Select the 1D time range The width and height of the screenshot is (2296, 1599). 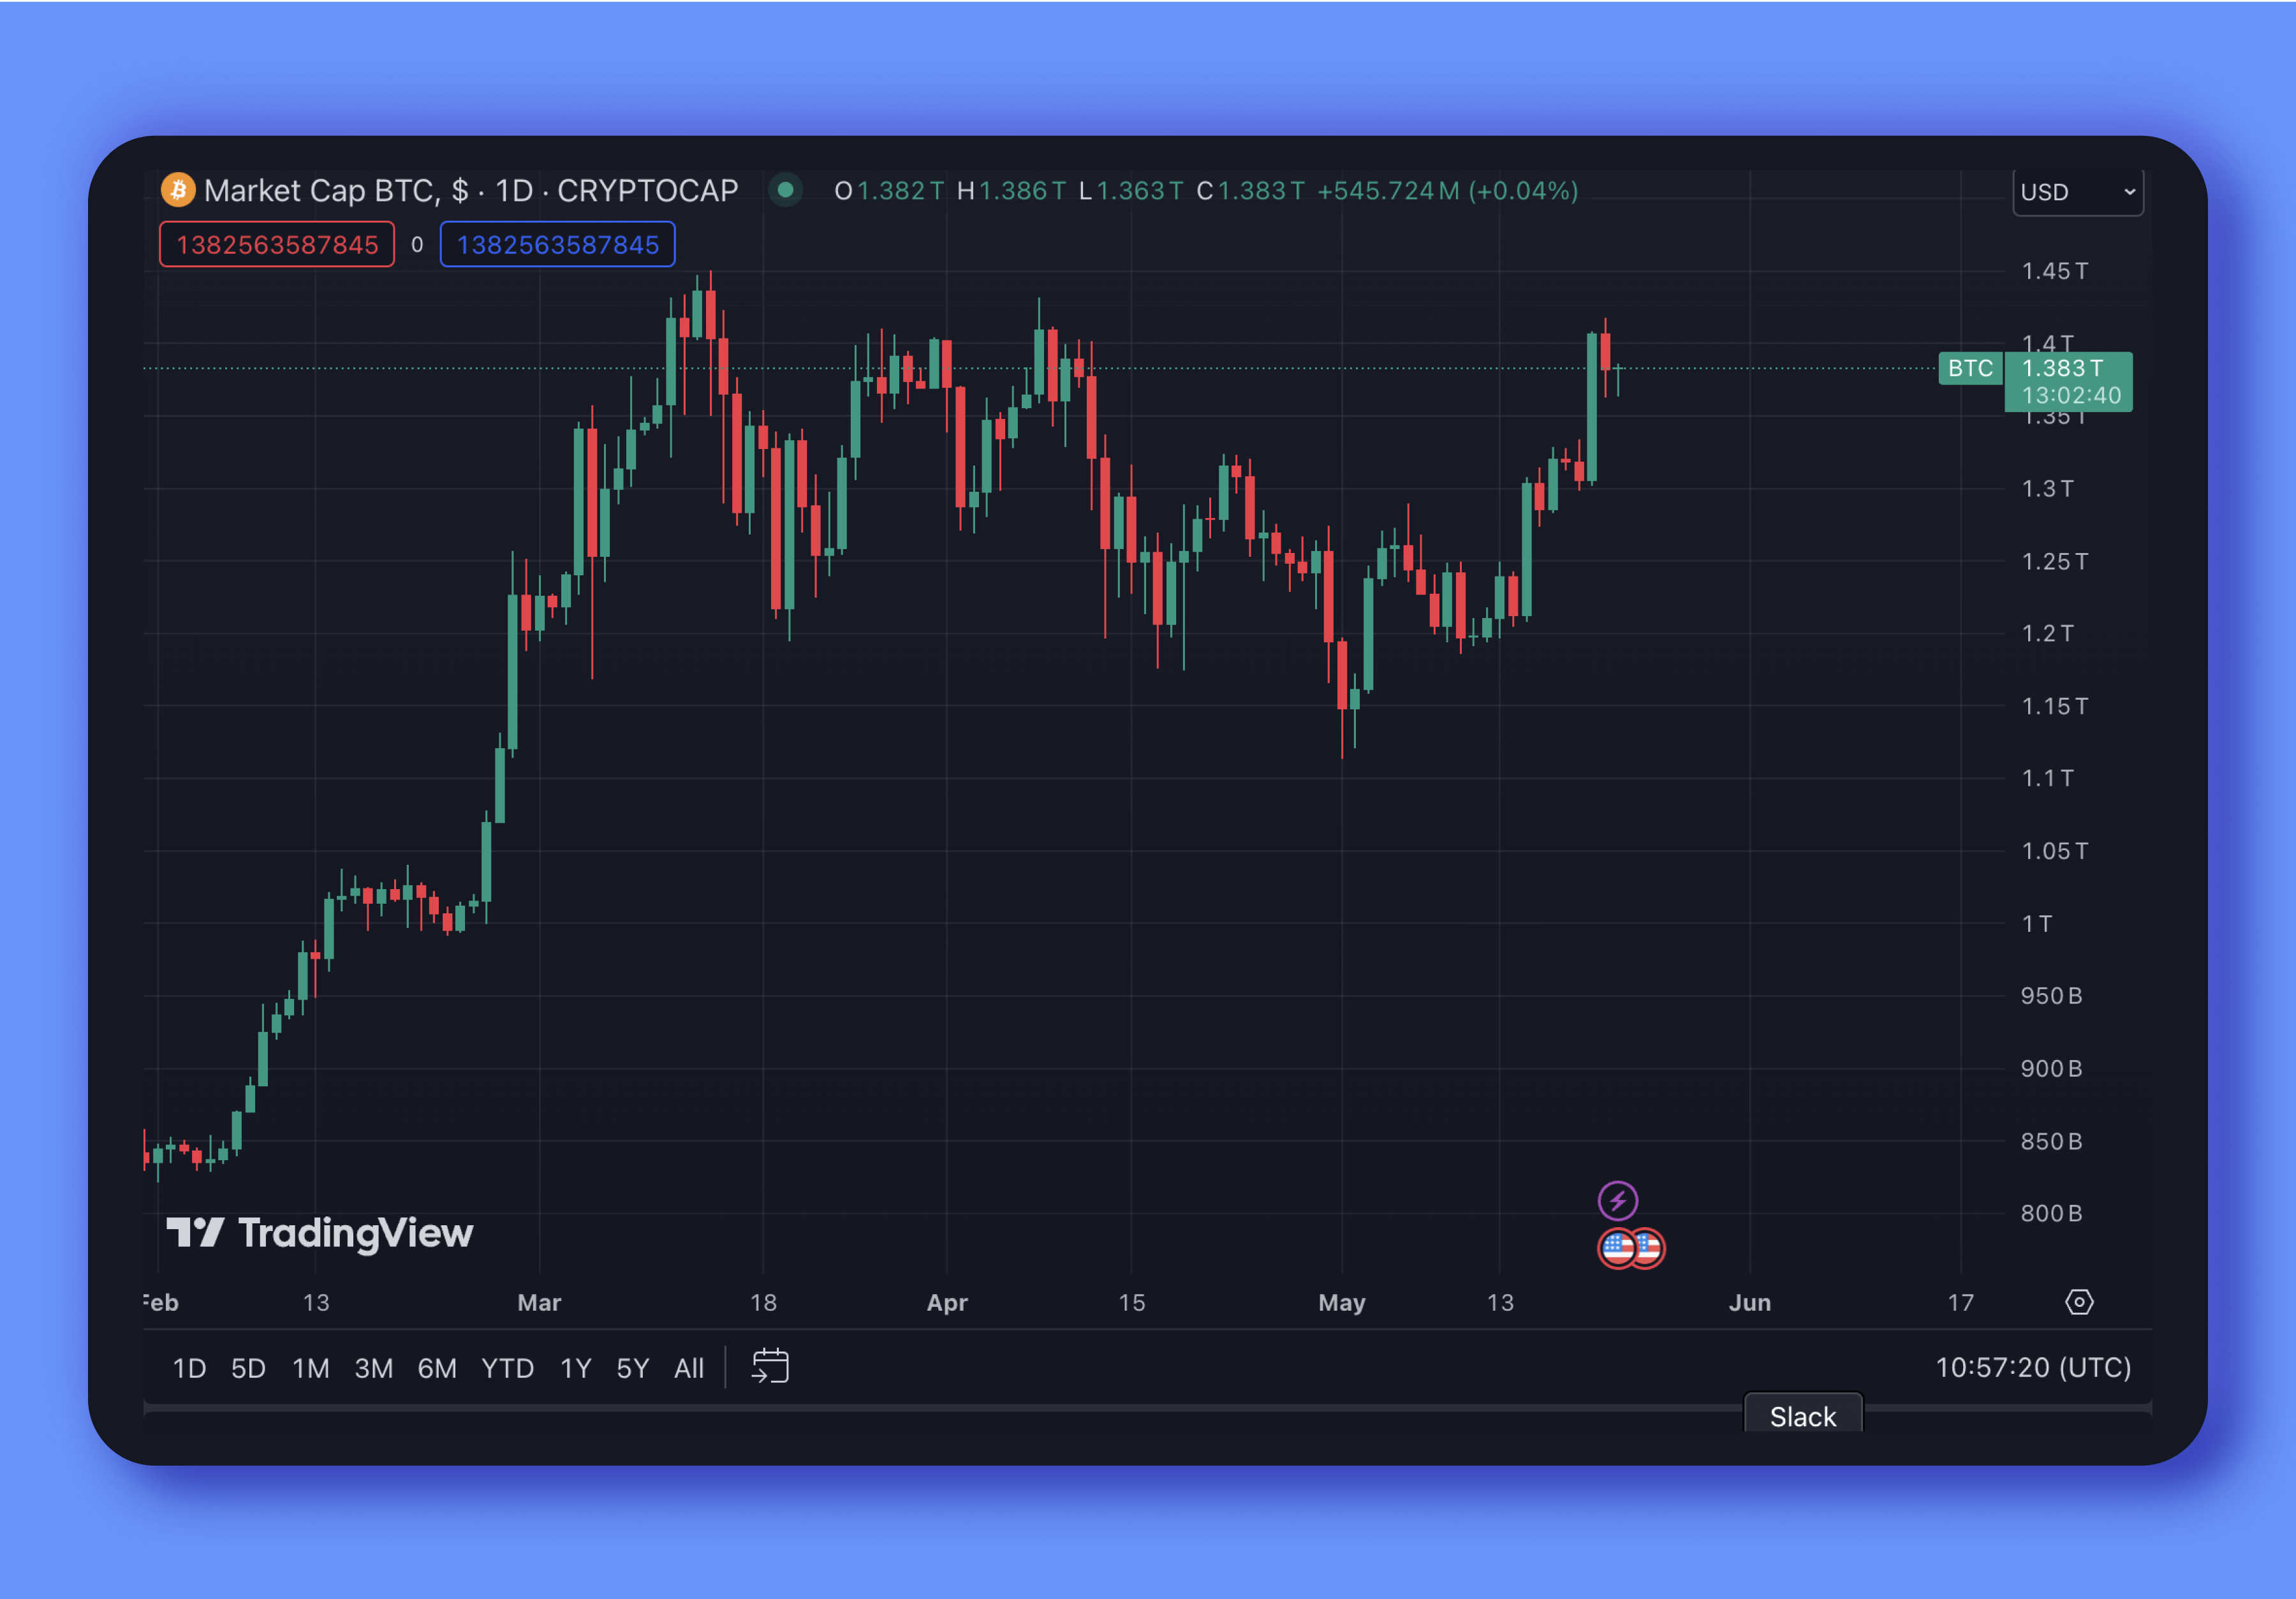pos(189,1368)
